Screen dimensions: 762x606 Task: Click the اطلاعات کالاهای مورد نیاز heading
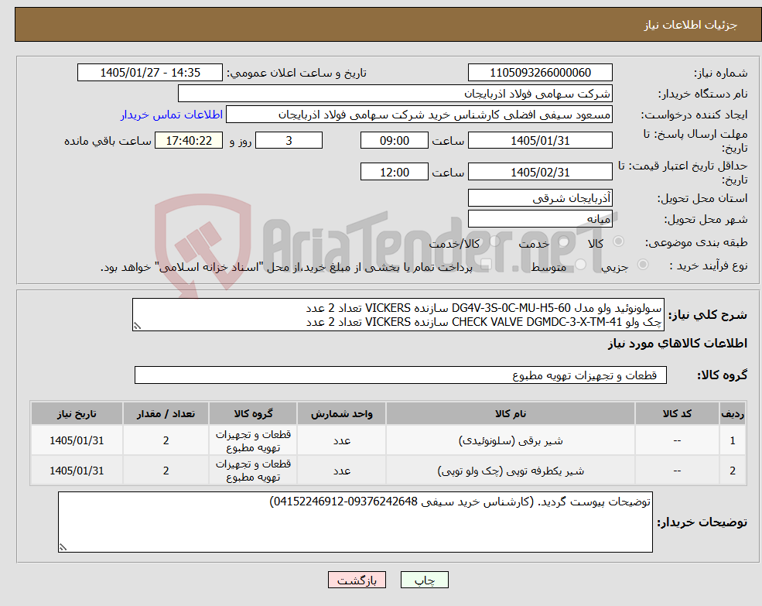point(678,344)
